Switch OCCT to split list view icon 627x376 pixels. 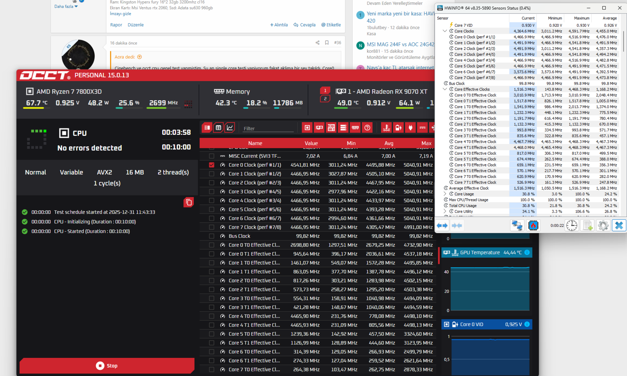(207, 128)
